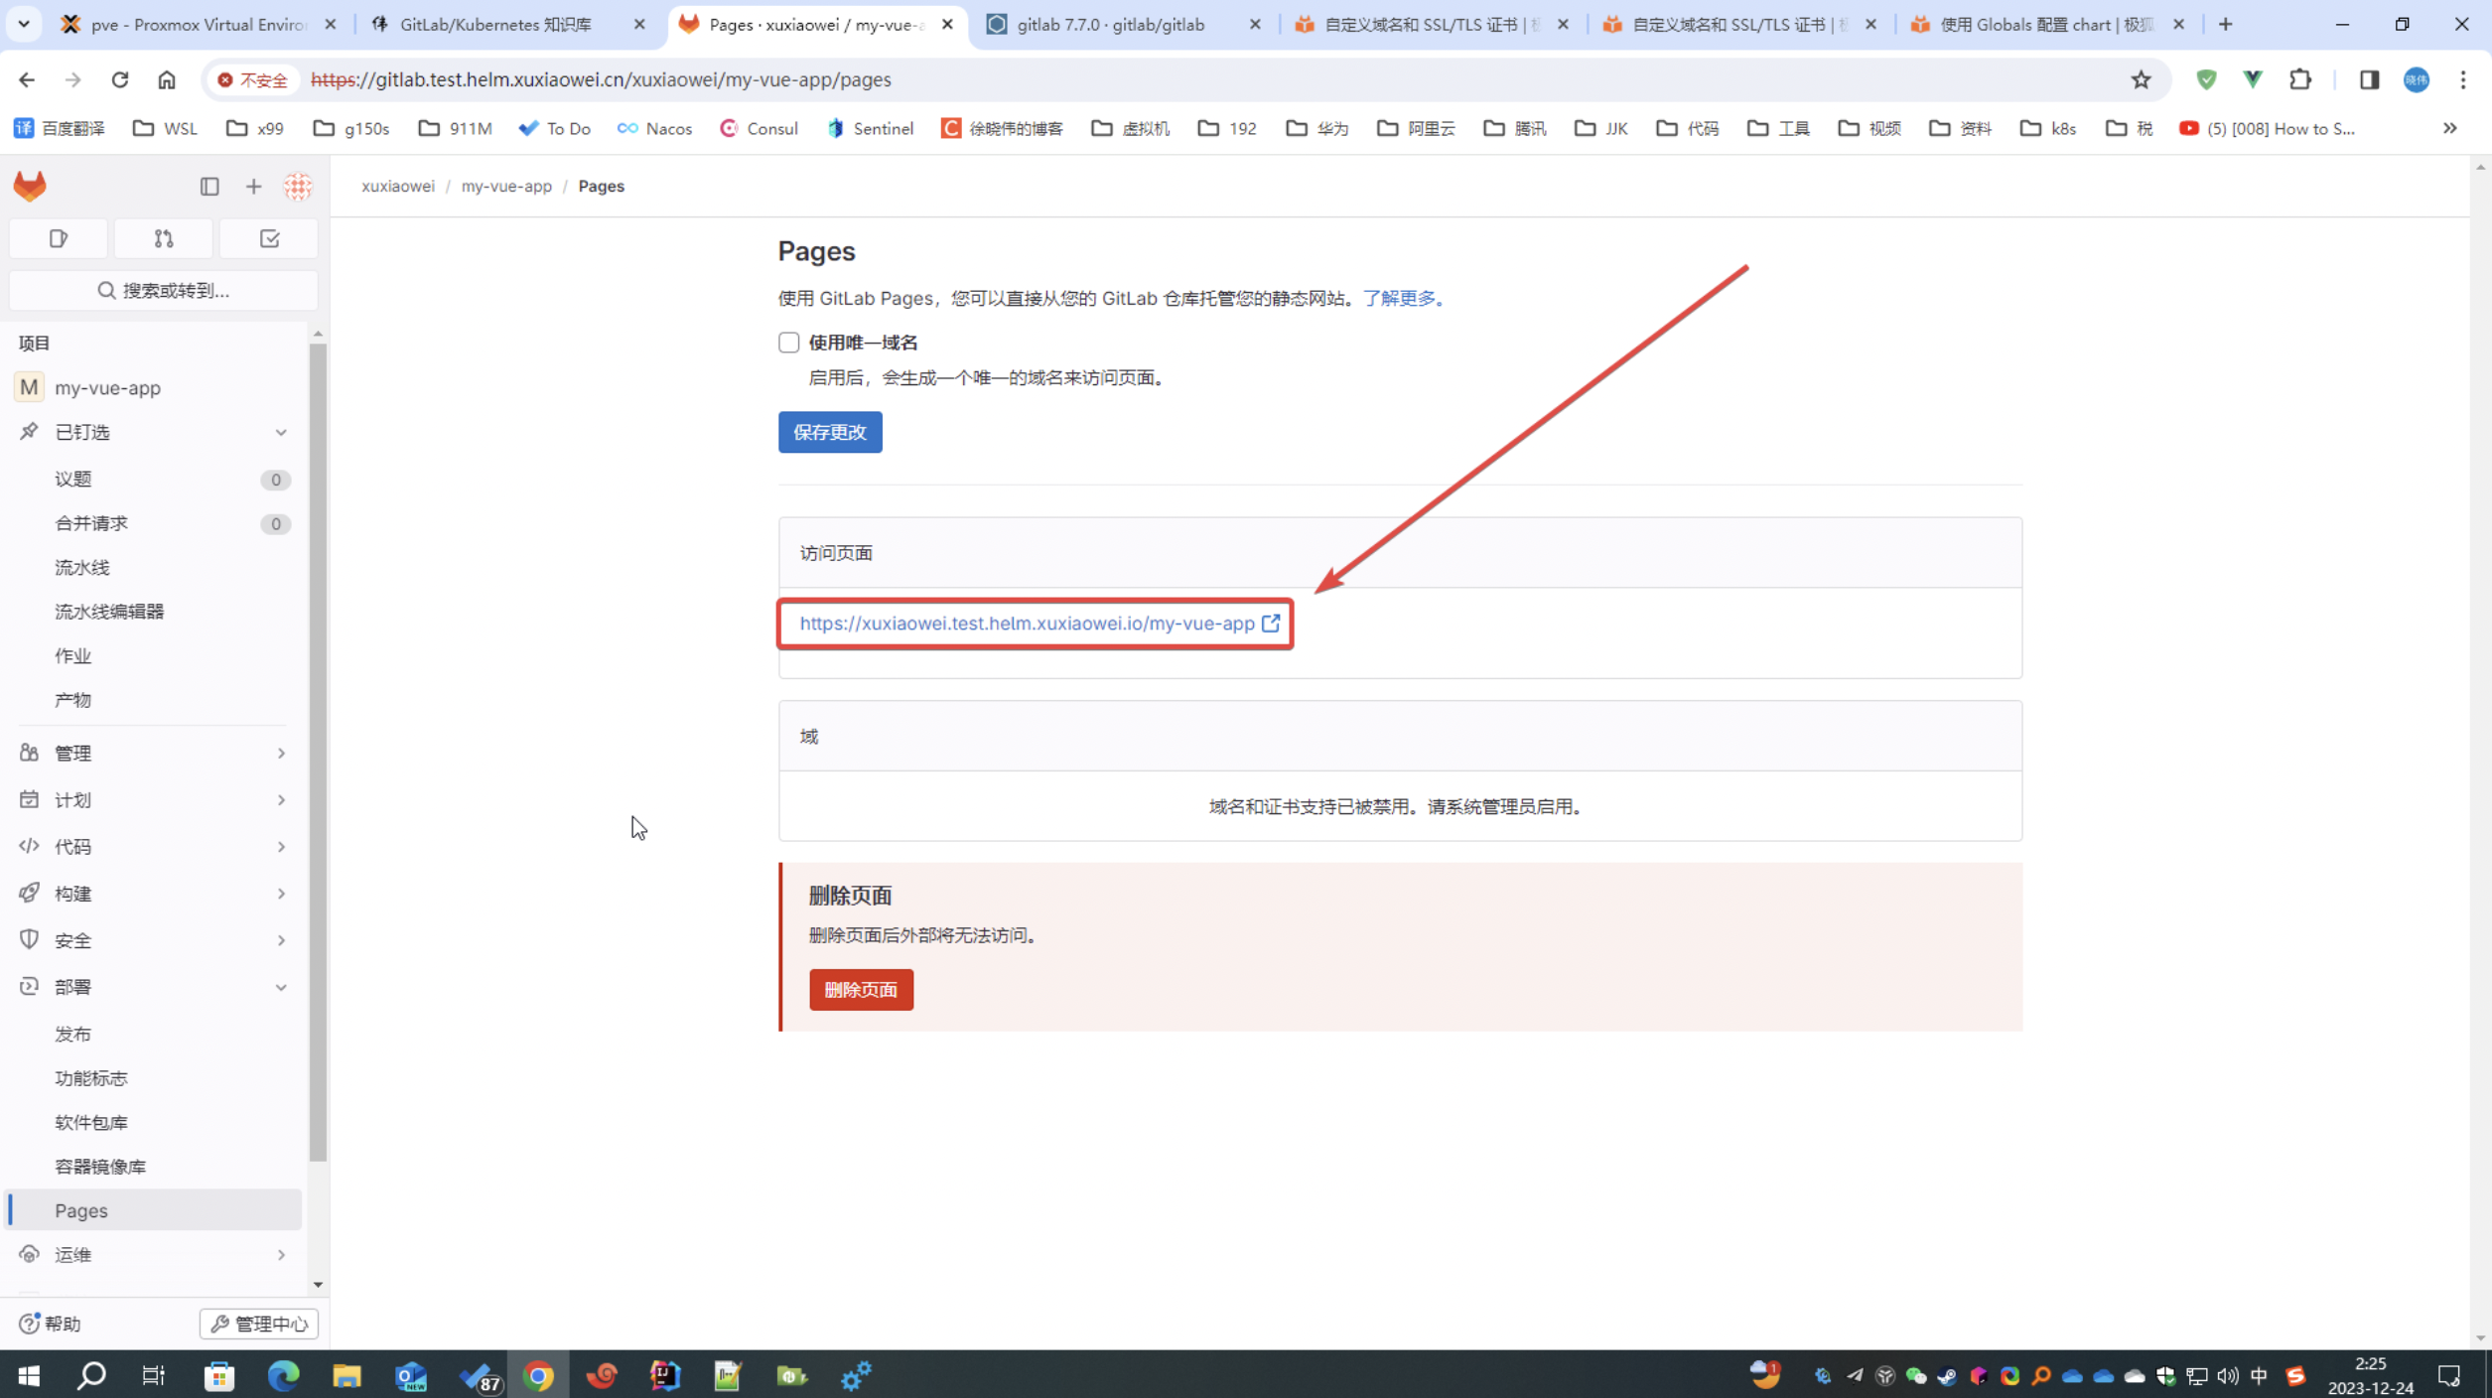Click the GitLab home icon
Image resolution: width=2492 pixels, height=1398 pixels.
click(31, 185)
